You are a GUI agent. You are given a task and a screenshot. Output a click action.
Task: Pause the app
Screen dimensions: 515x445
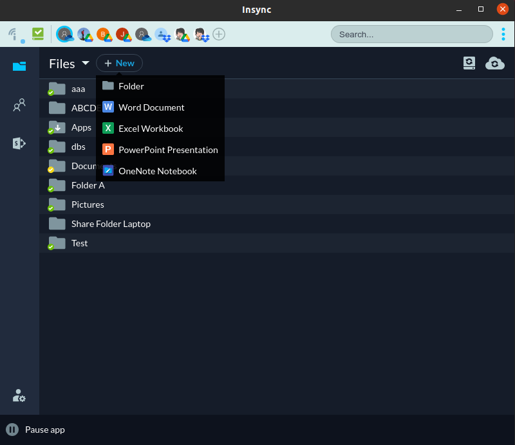(x=44, y=430)
